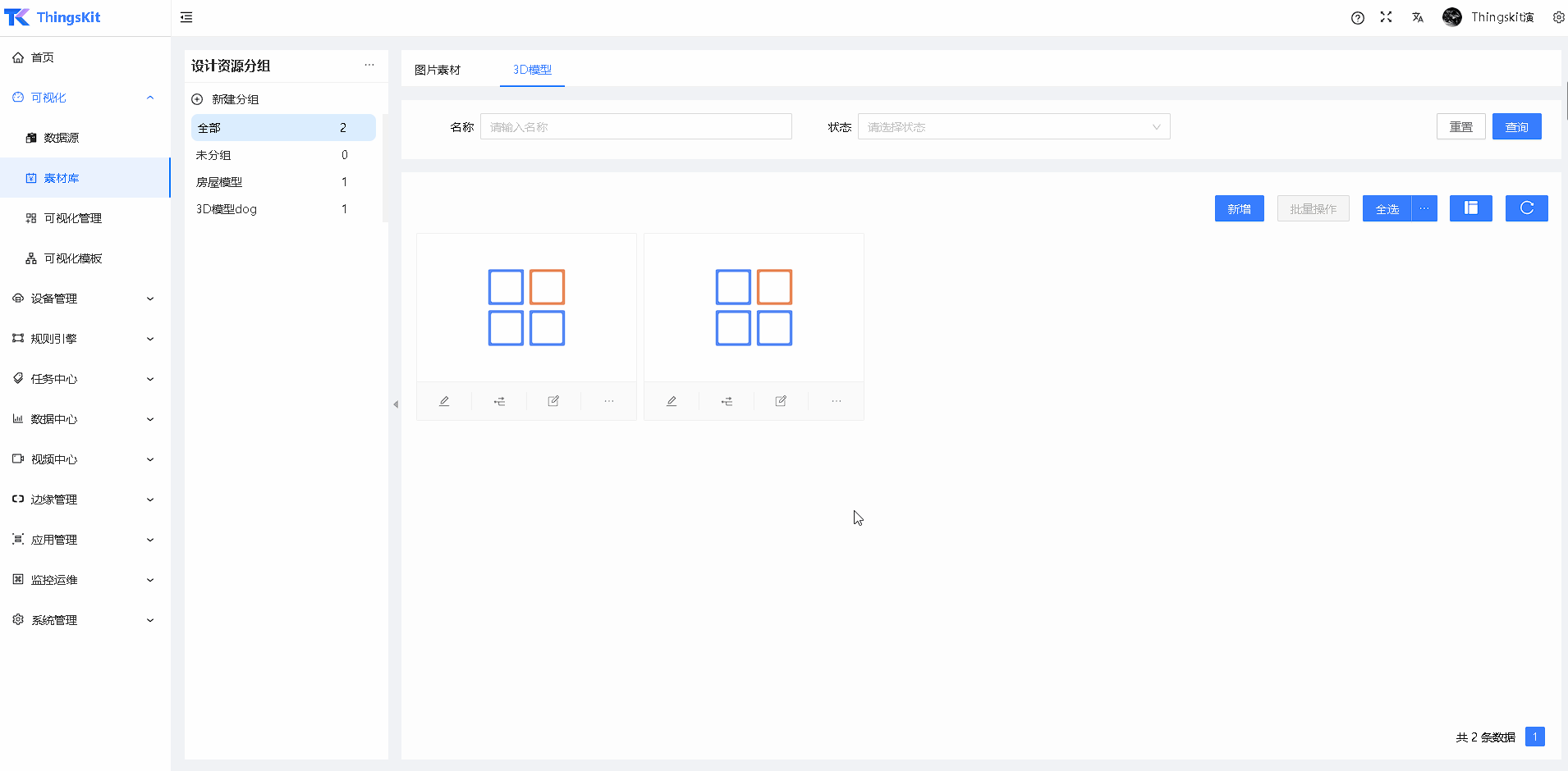Open the 状态 status dropdown

[x=1013, y=127]
